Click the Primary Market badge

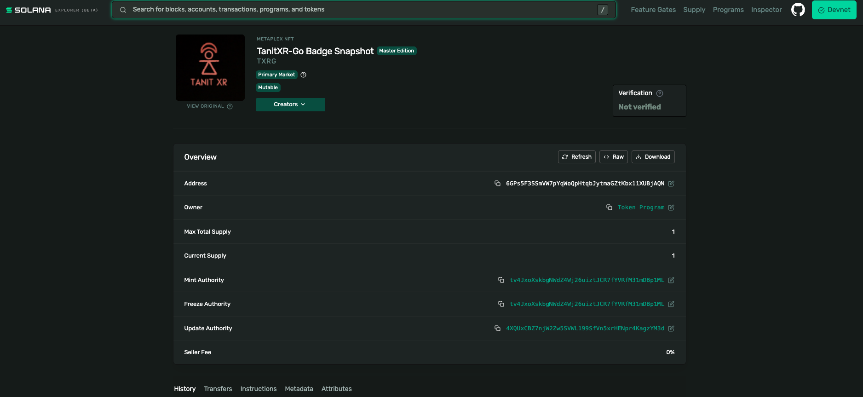click(x=276, y=75)
